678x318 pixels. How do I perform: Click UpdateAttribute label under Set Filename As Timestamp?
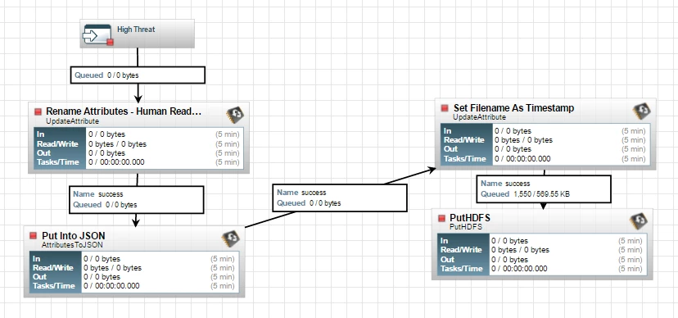(x=480, y=117)
